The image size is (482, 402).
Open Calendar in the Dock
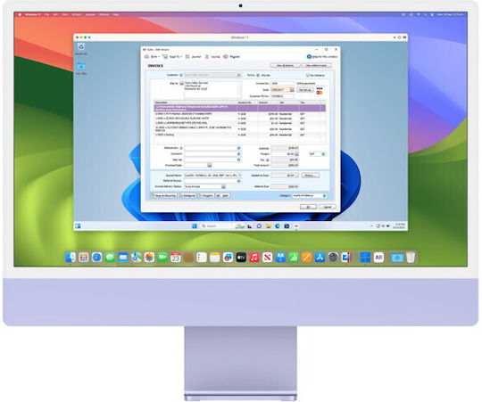(x=176, y=258)
